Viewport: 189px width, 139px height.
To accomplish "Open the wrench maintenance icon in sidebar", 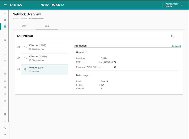I will pyautogui.click(x=5, y=128).
